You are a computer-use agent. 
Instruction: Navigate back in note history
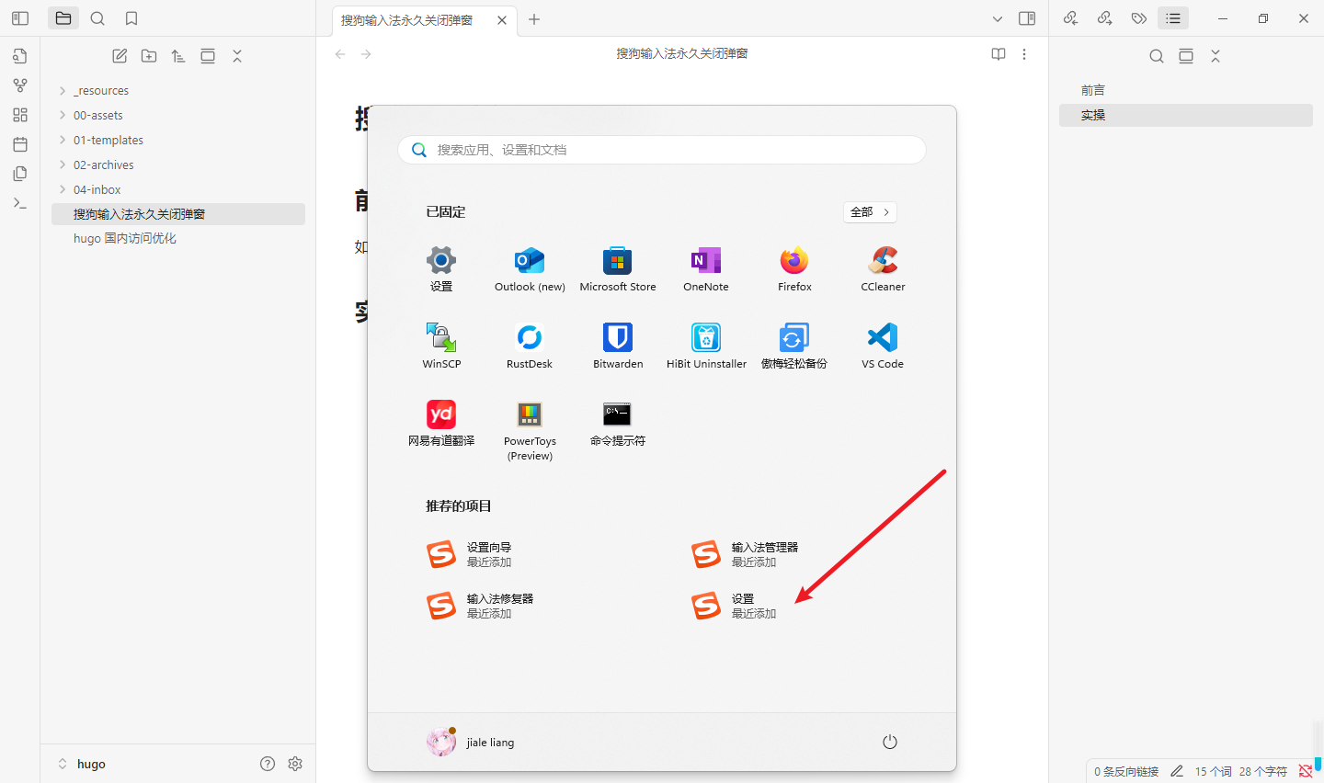point(340,54)
